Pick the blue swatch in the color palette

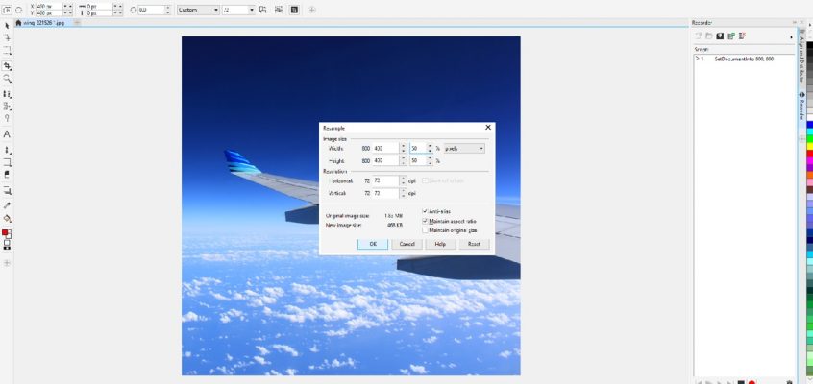810,125
